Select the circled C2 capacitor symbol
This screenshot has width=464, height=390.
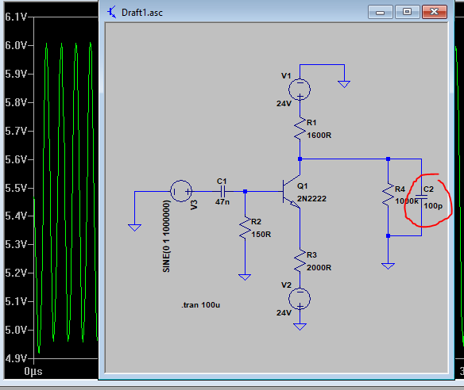coord(421,197)
